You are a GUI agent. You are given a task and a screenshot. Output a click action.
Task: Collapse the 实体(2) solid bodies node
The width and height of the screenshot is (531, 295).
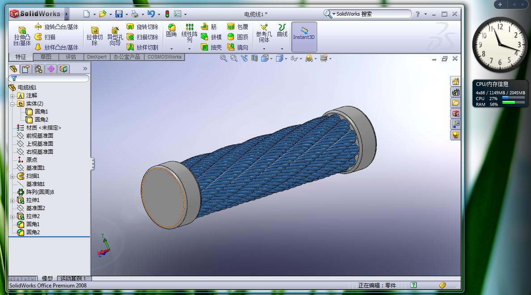tap(13, 104)
